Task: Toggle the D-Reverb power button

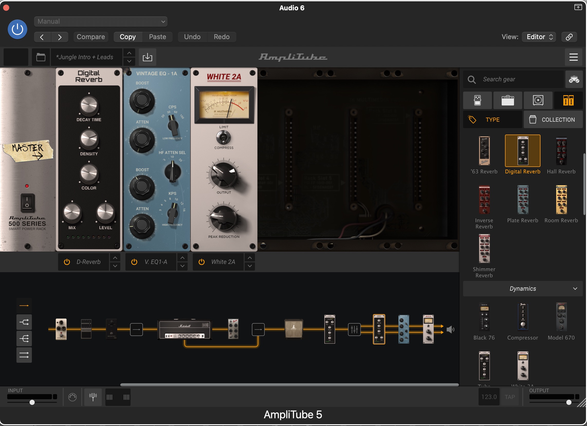Action: click(x=67, y=262)
